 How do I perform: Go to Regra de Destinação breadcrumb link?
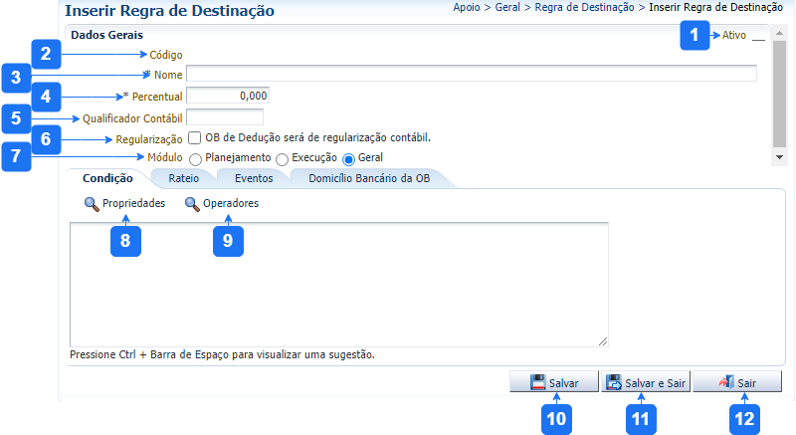[584, 7]
